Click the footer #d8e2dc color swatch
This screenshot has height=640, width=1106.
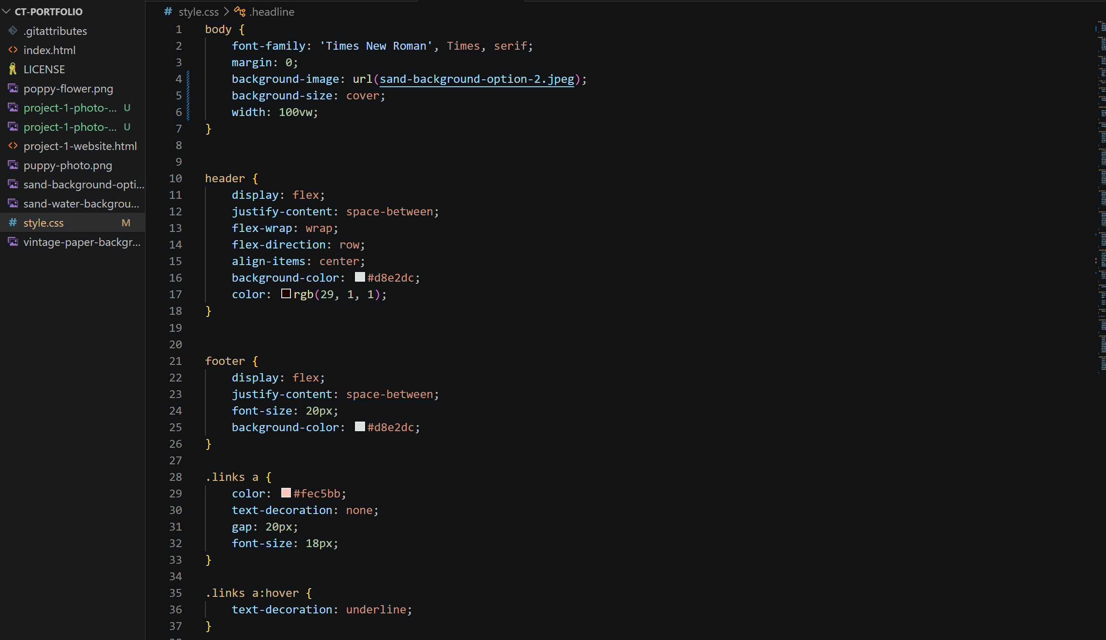click(x=360, y=427)
